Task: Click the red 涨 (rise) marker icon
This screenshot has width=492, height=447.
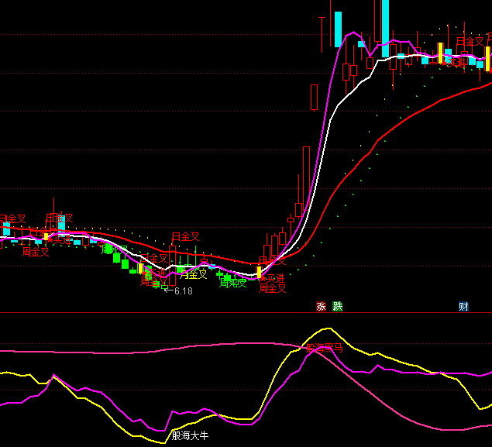Action: (x=321, y=307)
